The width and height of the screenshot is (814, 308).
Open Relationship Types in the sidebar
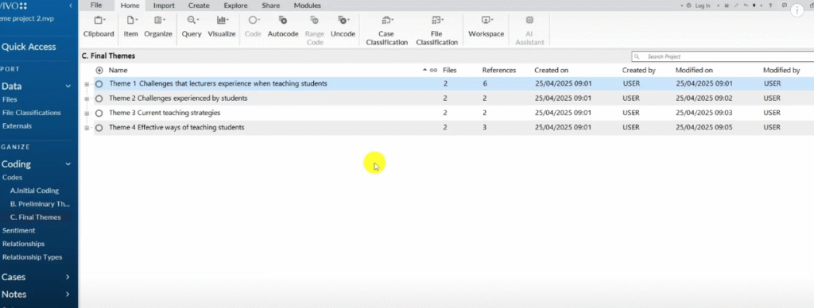coord(32,257)
